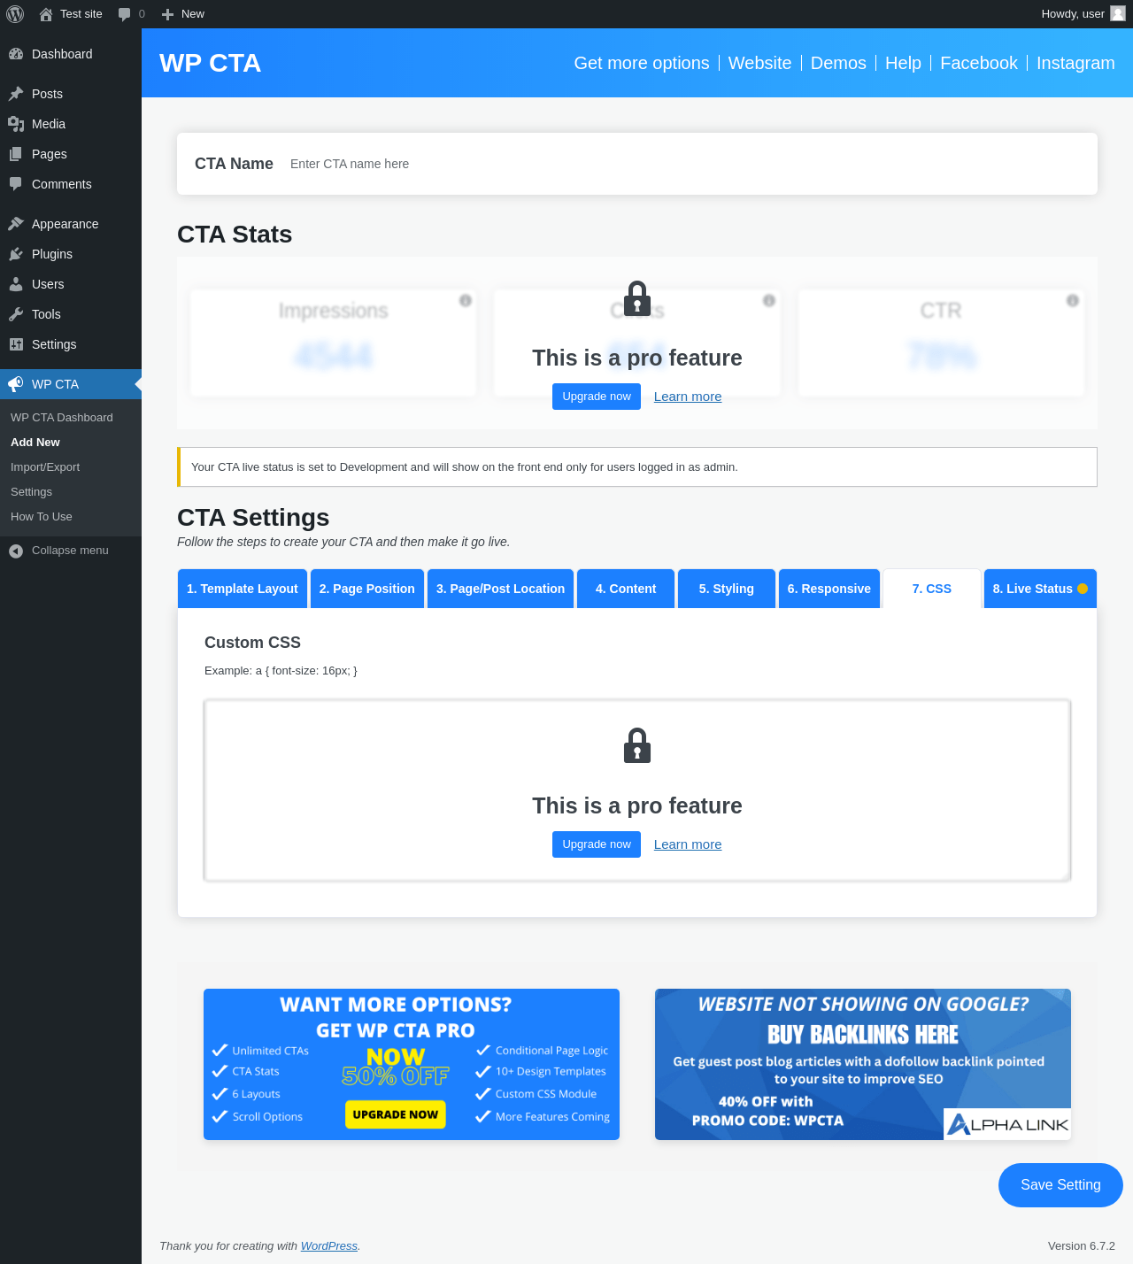Screen dimensions: 1133x1264
Task: Click the plus New content icon
Action: coord(167,14)
